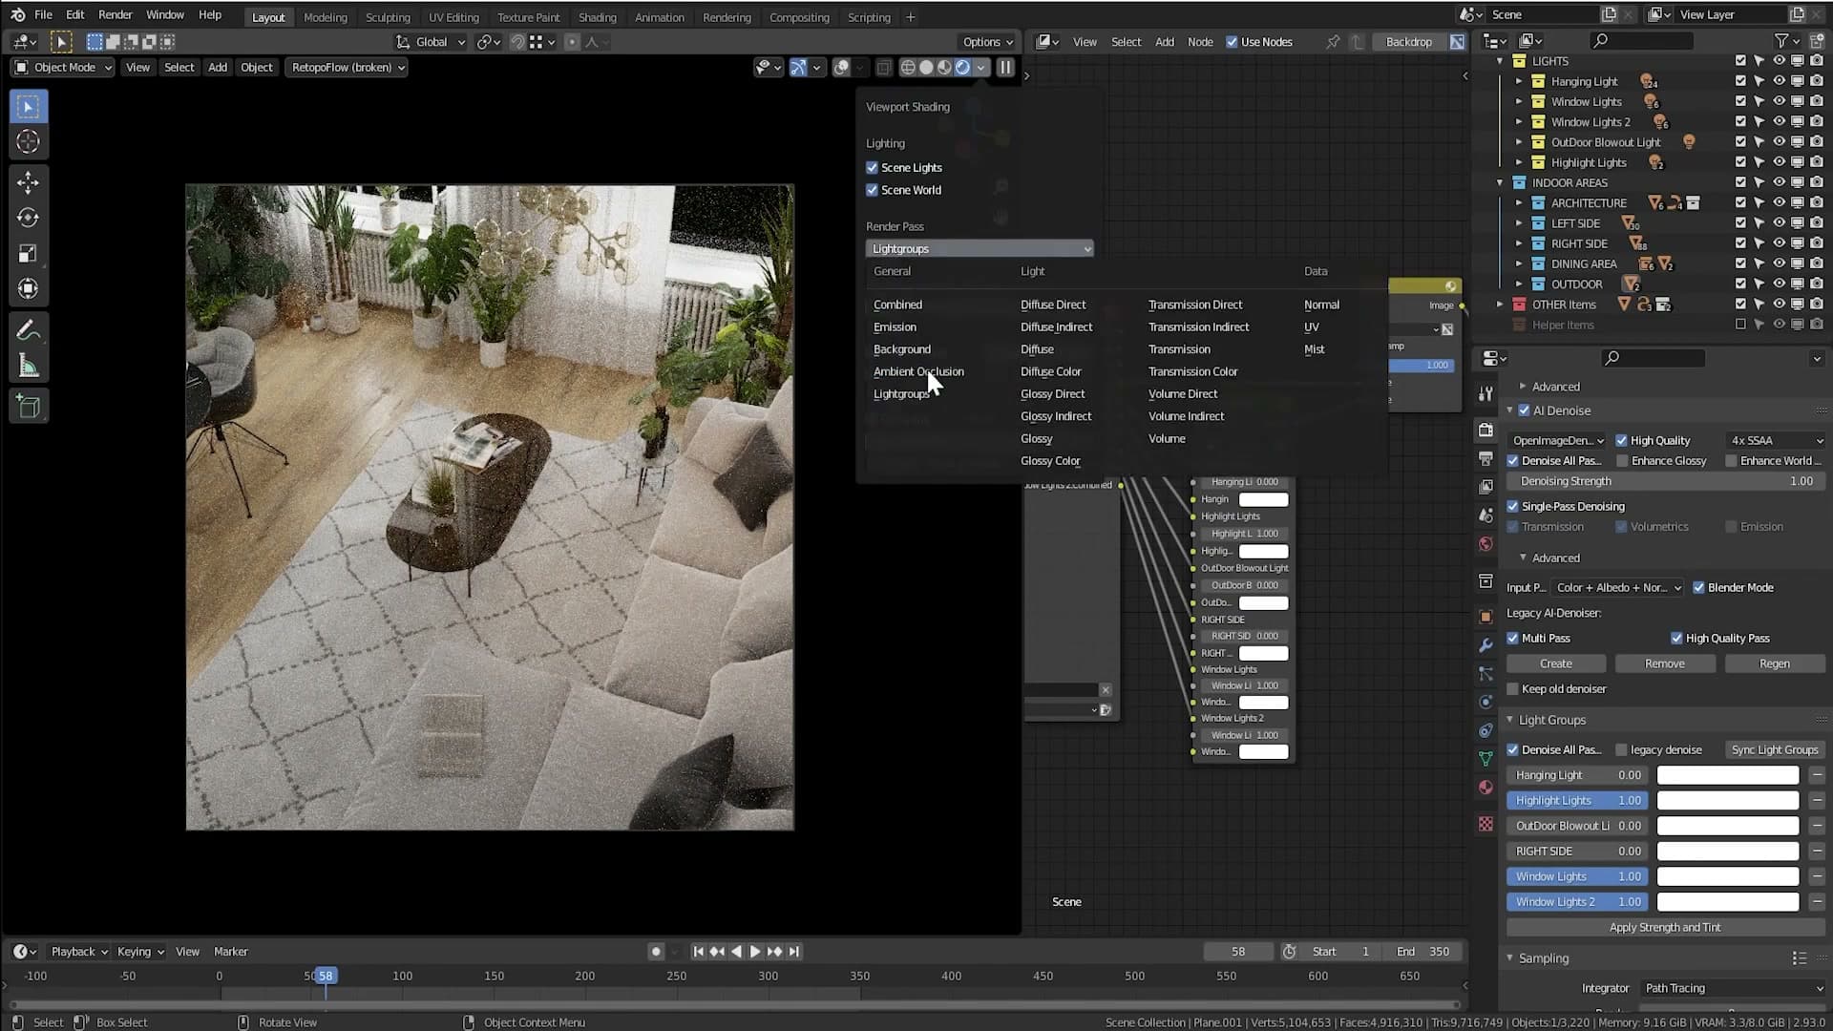Open outliner filter options
Image resolution: width=1833 pixels, height=1031 pixels.
point(1787,41)
